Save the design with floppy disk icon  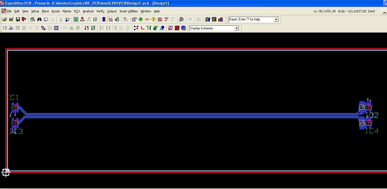(x=18, y=19)
